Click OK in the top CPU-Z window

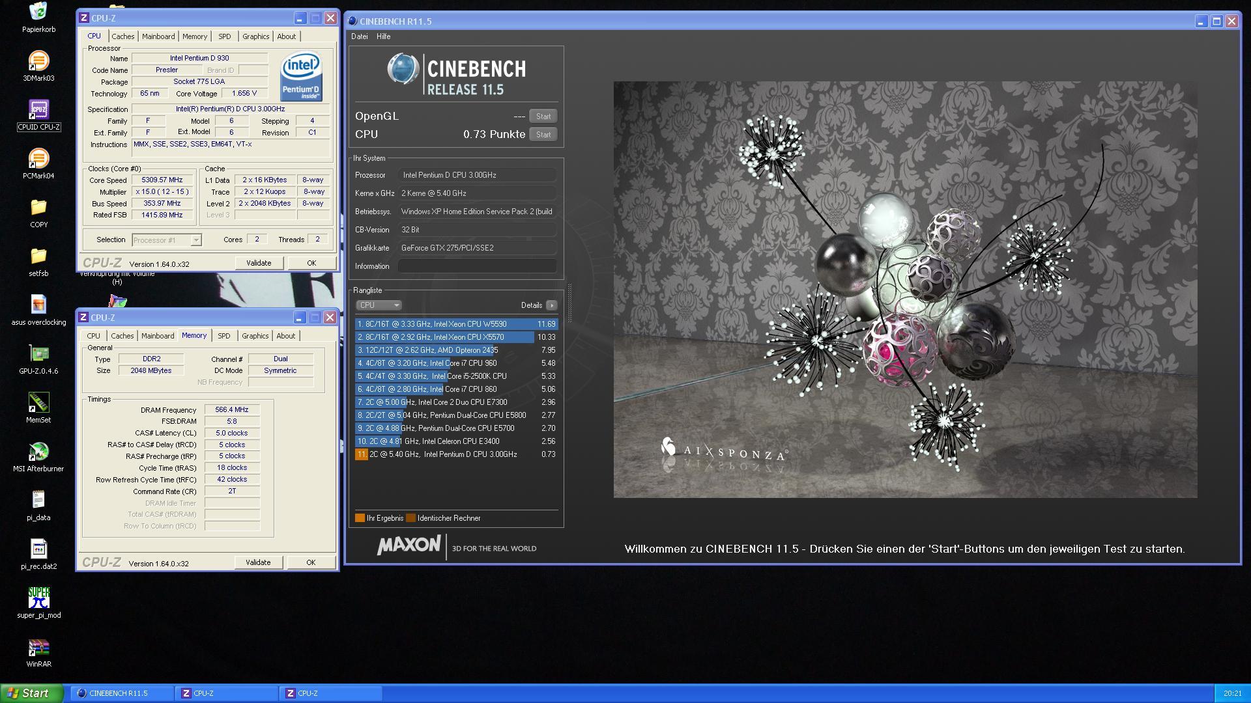tap(311, 263)
